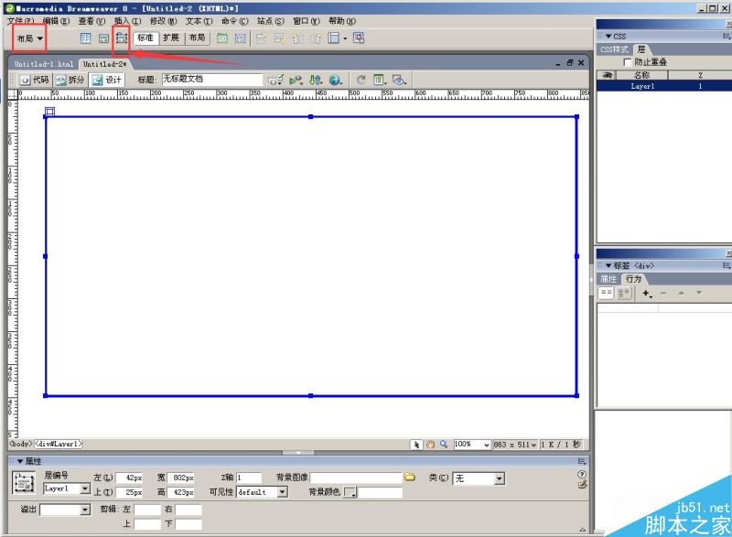The height and width of the screenshot is (537, 732).
Task: Browse for background image folder icon
Action: [x=410, y=478]
